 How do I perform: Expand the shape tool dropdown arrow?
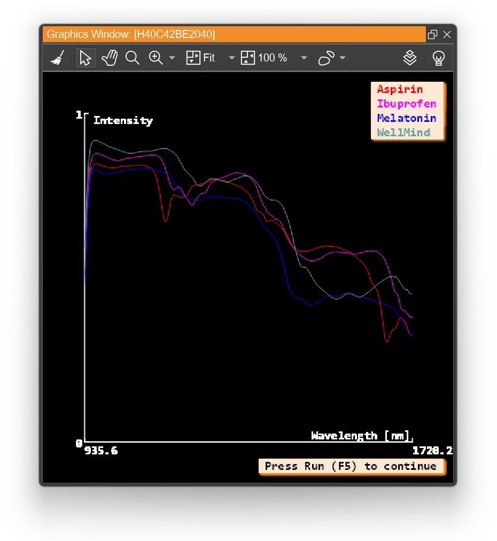click(343, 58)
